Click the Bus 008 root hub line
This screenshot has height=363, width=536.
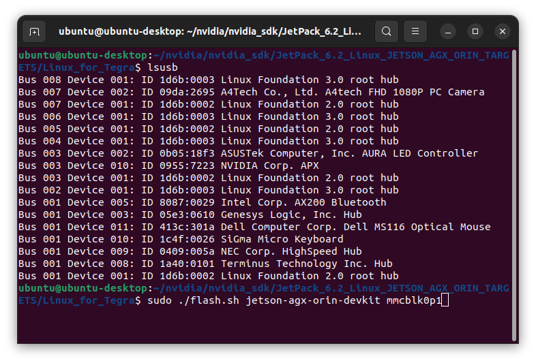pyautogui.click(x=209, y=80)
